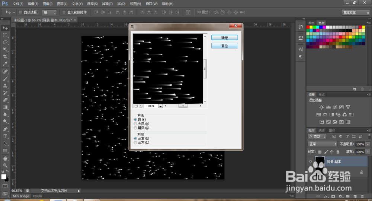Select the Pen tool

5,129
